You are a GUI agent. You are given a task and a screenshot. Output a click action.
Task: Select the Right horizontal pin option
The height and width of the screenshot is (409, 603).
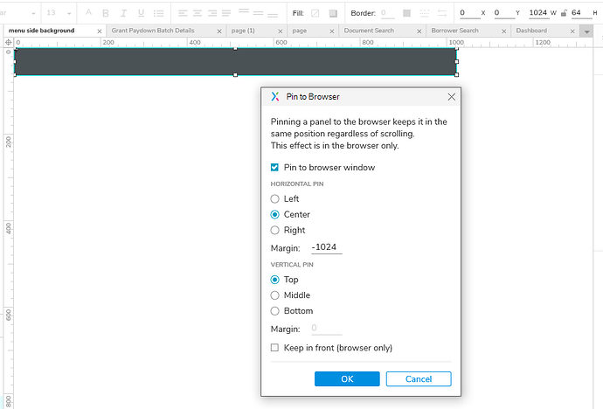pyautogui.click(x=274, y=230)
